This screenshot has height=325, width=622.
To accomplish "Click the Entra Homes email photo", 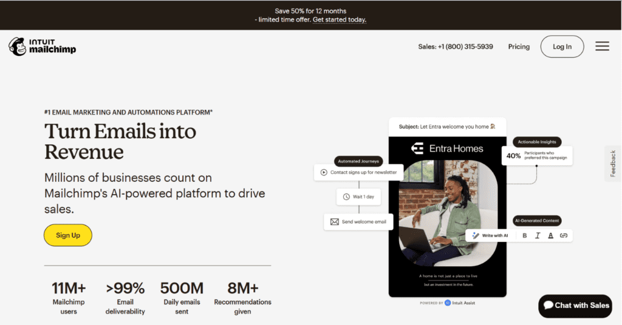I will tap(448, 213).
